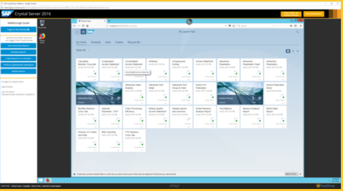The height and width of the screenshot is (191, 343).
Task: Open the Folders tab
Action: coord(119,42)
